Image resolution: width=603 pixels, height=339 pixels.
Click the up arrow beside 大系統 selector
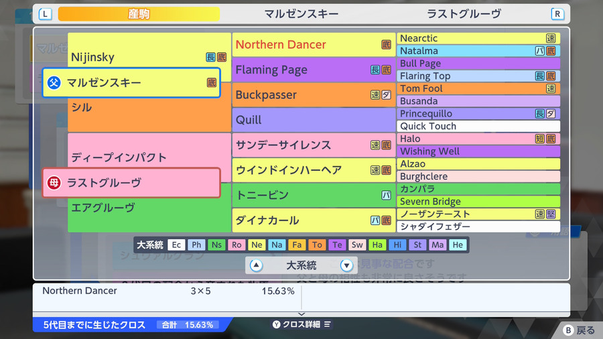pos(256,265)
